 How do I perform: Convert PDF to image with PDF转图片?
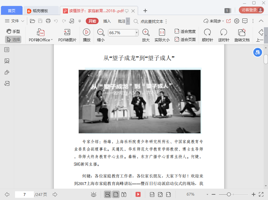coord(67,35)
